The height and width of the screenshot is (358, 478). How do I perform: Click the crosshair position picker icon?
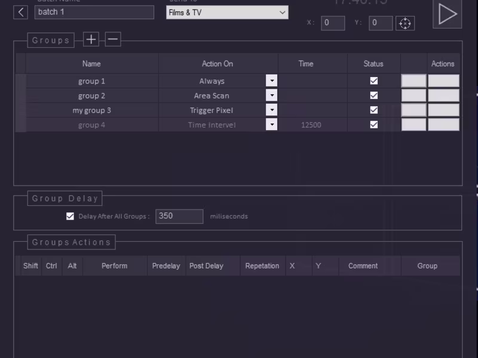click(x=405, y=23)
